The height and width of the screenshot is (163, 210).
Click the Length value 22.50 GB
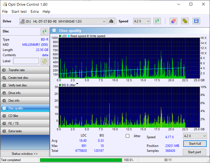pyautogui.click(x=42, y=50)
